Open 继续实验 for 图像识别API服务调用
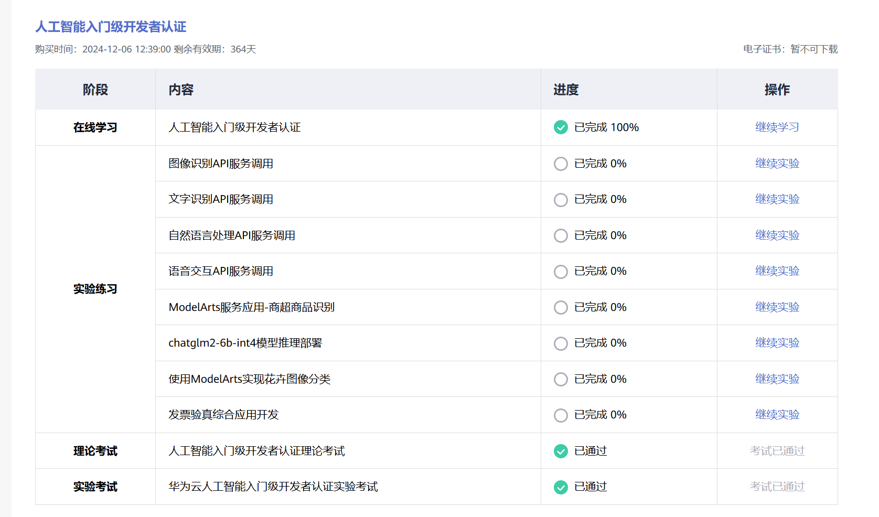The height and width of the screenshot is (517, 879). click(x=777, y=164)
